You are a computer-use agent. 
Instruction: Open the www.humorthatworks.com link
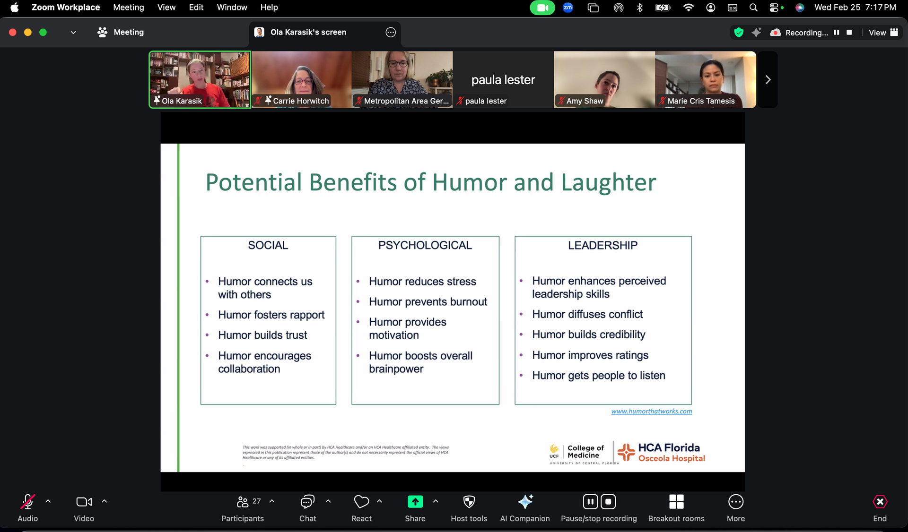651,412
